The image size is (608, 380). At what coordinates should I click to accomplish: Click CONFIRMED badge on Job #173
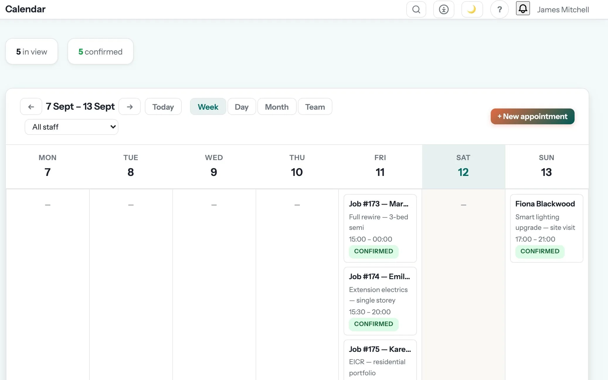coord(373,251)
